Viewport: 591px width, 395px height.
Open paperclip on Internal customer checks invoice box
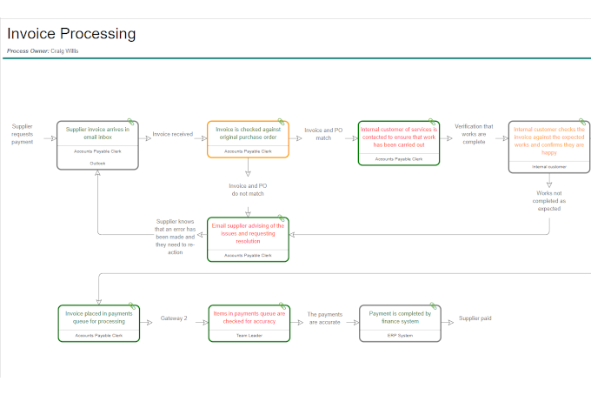582,122
